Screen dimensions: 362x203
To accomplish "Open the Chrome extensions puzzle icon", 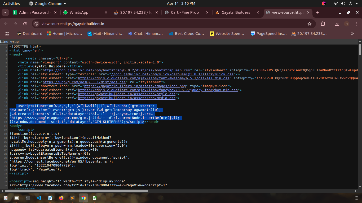I will point(323,24).
